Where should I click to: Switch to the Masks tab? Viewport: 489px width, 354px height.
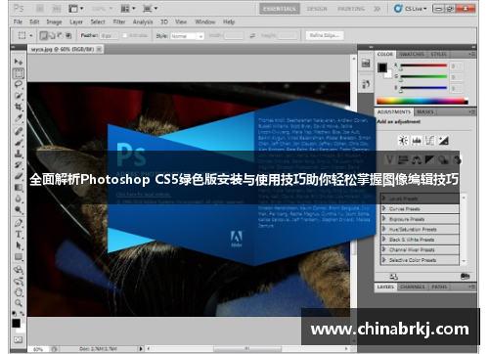[x=425, y=111]
